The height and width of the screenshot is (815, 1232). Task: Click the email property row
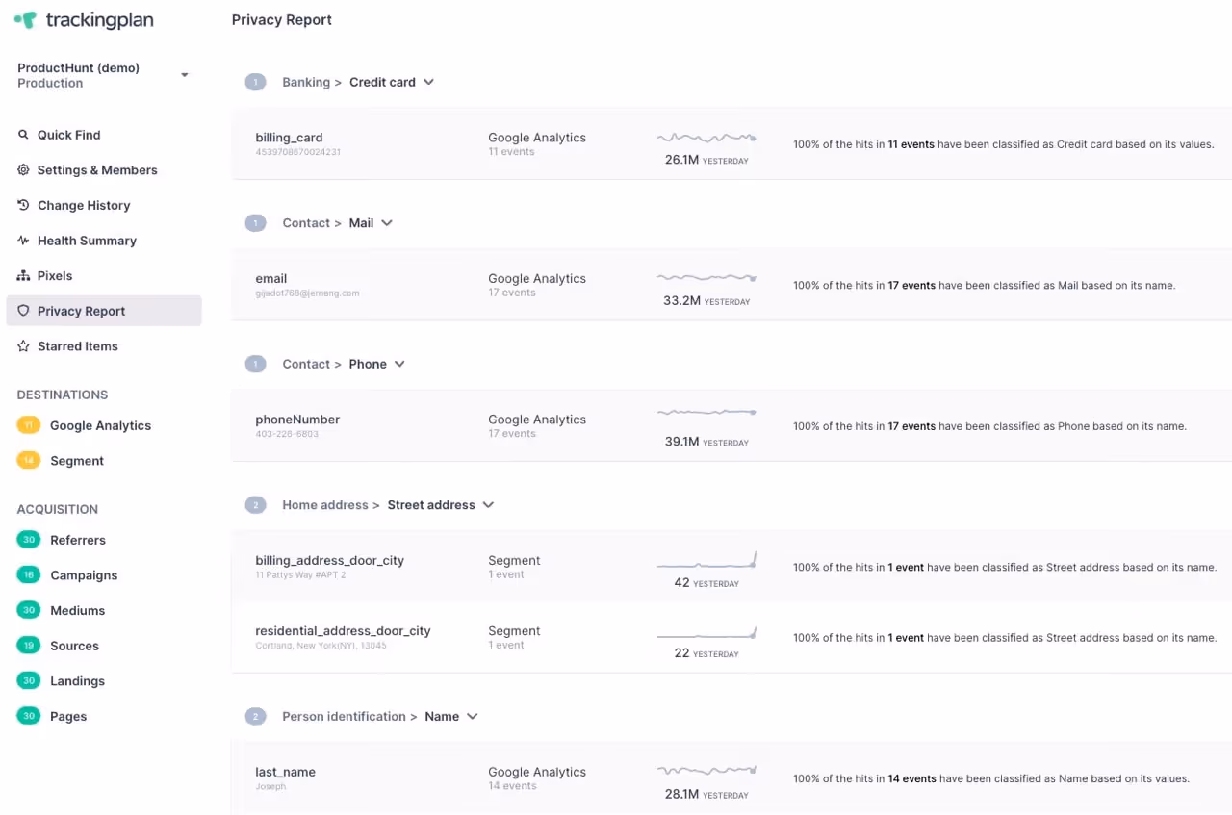point(270,278)
